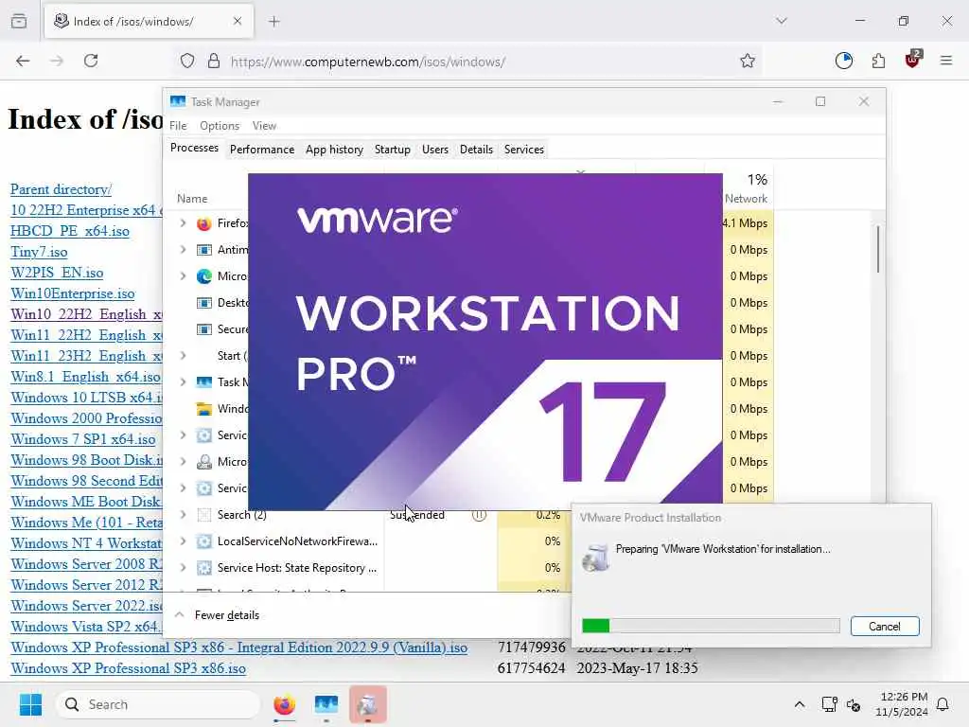This screenshot has height=727, width=969.
Task: Click the Microsoft Edge process icon
Action: 204,276
